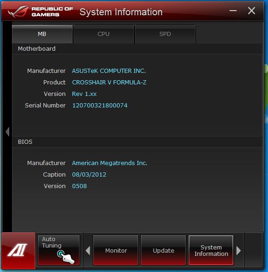This screenshot has height=272, width=268.
Task: Close the System Information window
Action: (251, 11)
